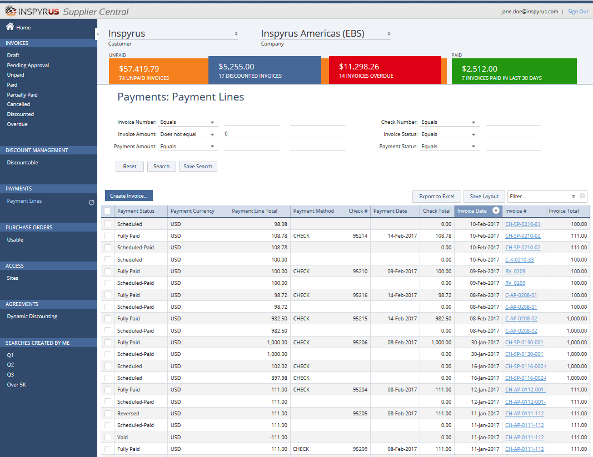The width and height of the screenshot is (593, 457).
Task: Open Payment Amount operator dropdown
Action: [x=188, y=146]
